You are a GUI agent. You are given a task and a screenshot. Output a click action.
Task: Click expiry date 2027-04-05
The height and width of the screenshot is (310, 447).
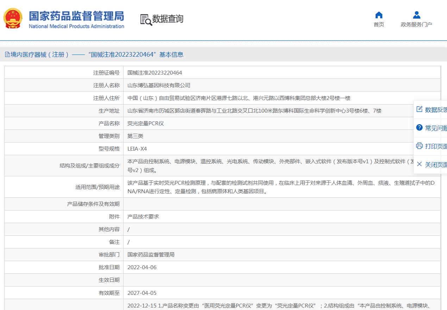pos(142,293)
